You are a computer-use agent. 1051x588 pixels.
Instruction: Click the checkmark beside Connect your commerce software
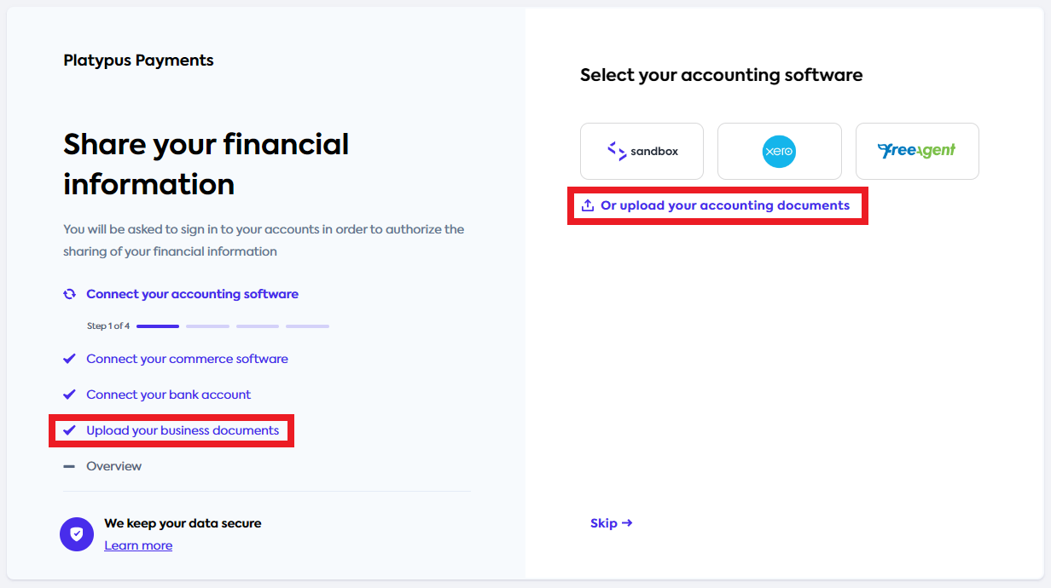click(x=69, y=358)
